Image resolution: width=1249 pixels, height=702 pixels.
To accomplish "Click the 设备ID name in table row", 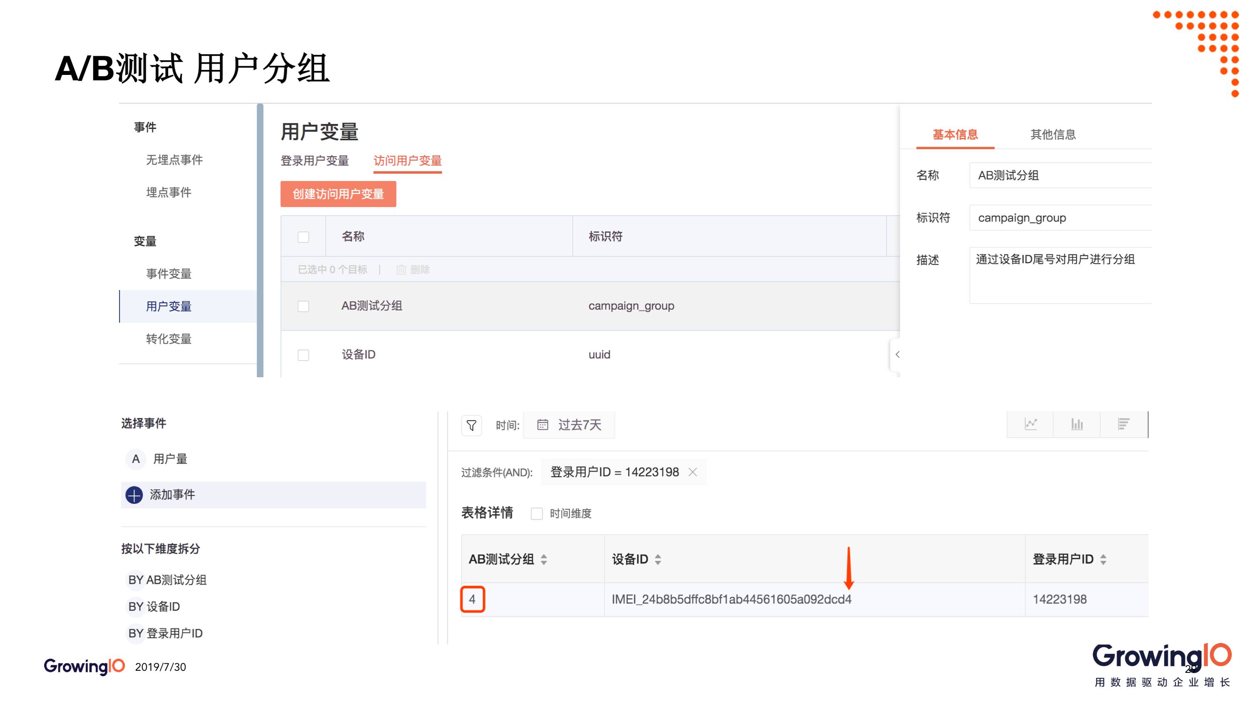I will (x=358, y=354).
